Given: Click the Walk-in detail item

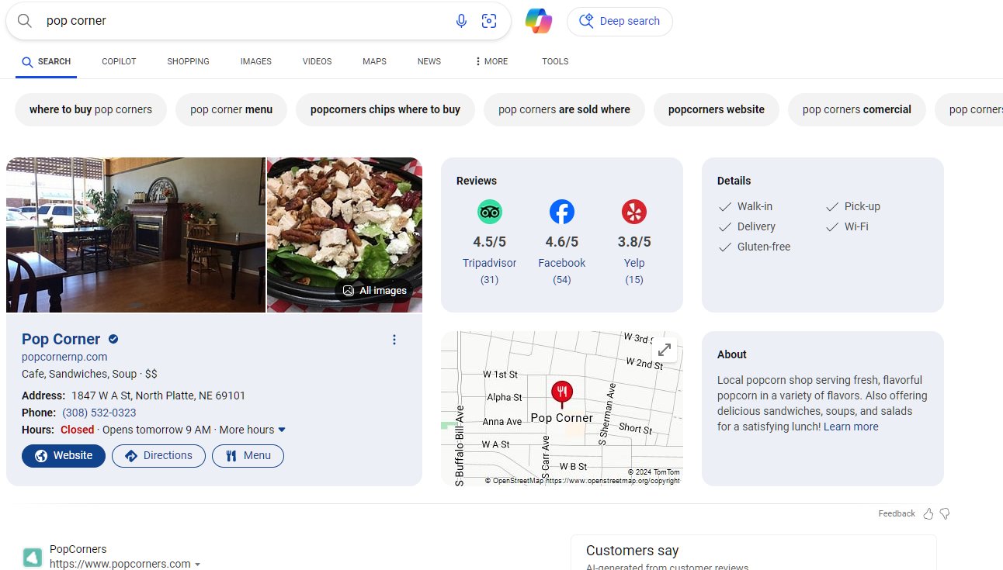Looking at the screenshot, I should coord(746,206).
